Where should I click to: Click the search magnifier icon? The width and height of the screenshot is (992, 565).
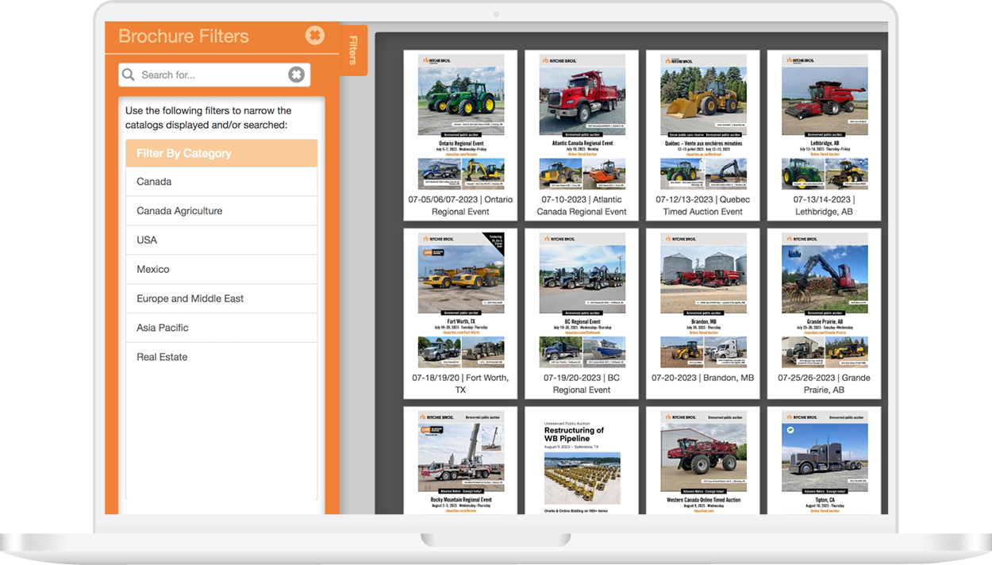point(129,74)
